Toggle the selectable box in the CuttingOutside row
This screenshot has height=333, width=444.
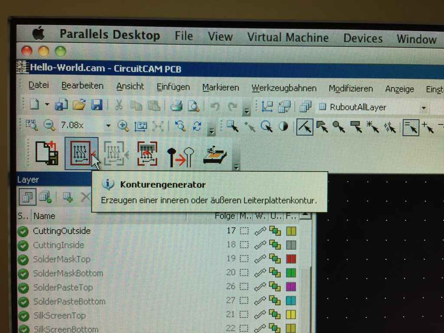click(x=244, y=231)
